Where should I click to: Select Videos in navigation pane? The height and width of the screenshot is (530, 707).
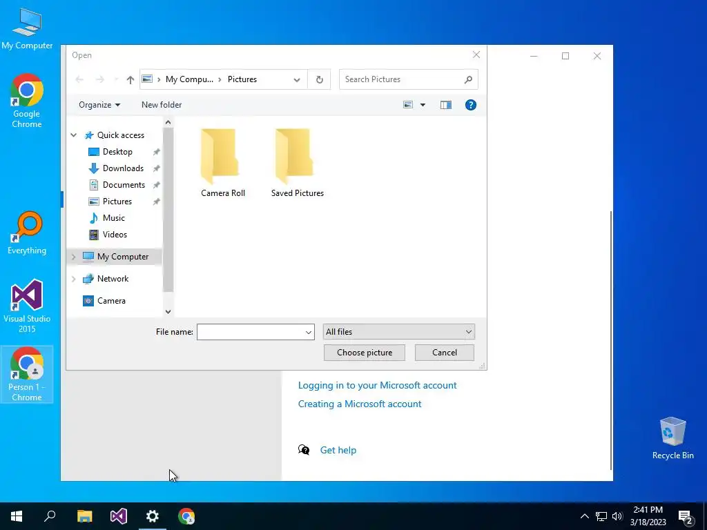click(115, 235)
